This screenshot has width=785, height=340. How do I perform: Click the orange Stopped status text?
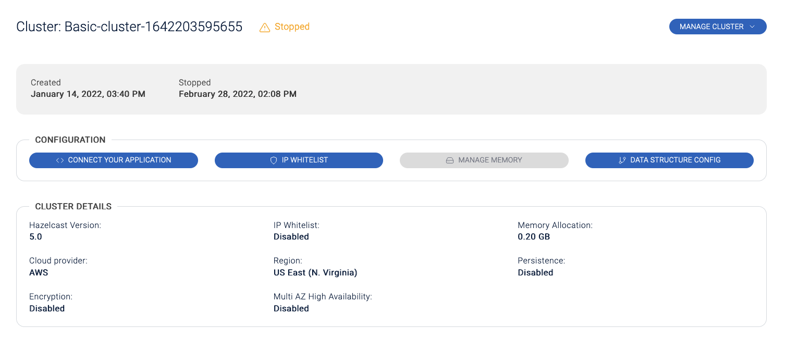coord(292,27)
